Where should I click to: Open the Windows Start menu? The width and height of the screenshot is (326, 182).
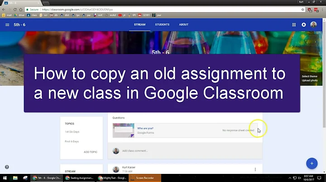coord(5,178)
